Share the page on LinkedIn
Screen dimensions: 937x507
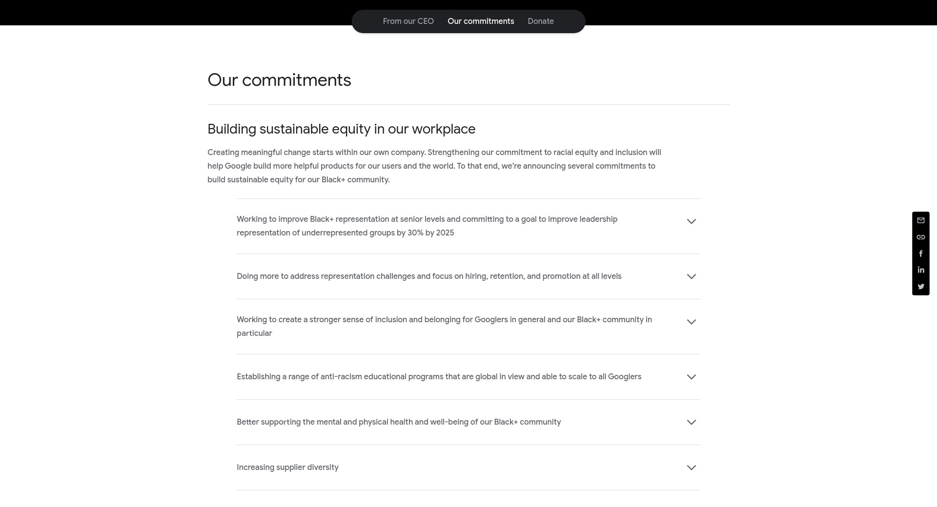click(921, 270)
